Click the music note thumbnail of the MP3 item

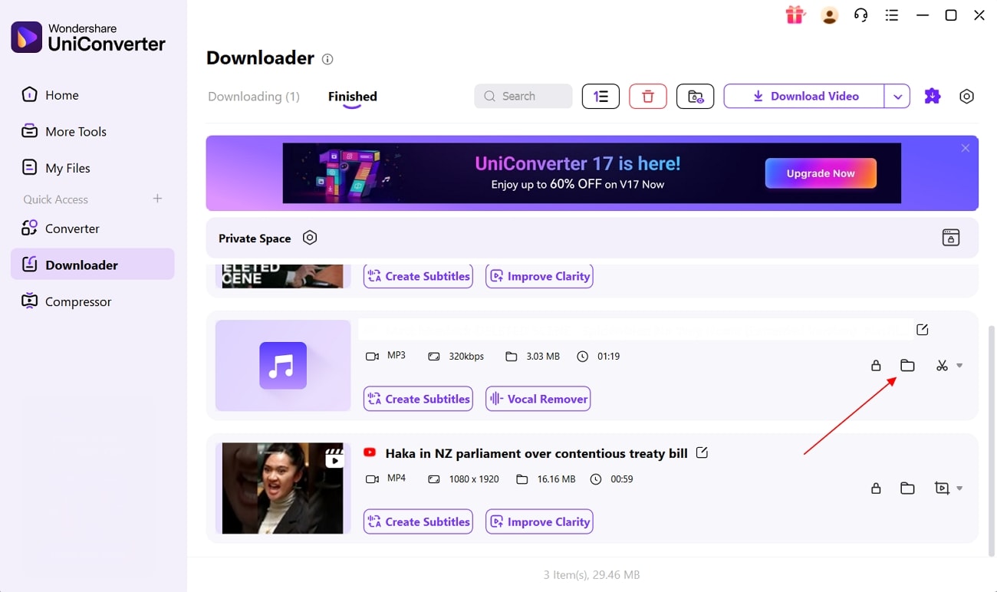point(283,366)
